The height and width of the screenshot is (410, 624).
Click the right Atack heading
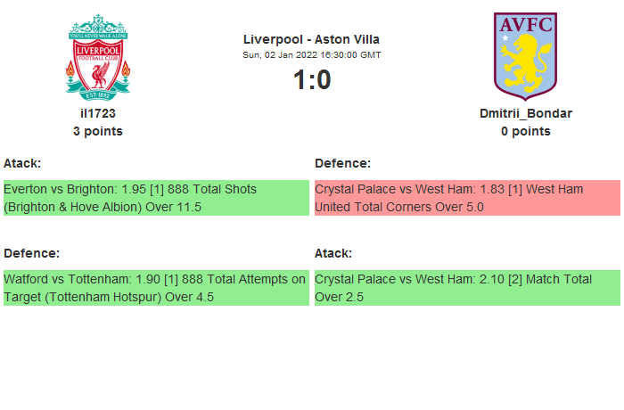pos(333,253)
